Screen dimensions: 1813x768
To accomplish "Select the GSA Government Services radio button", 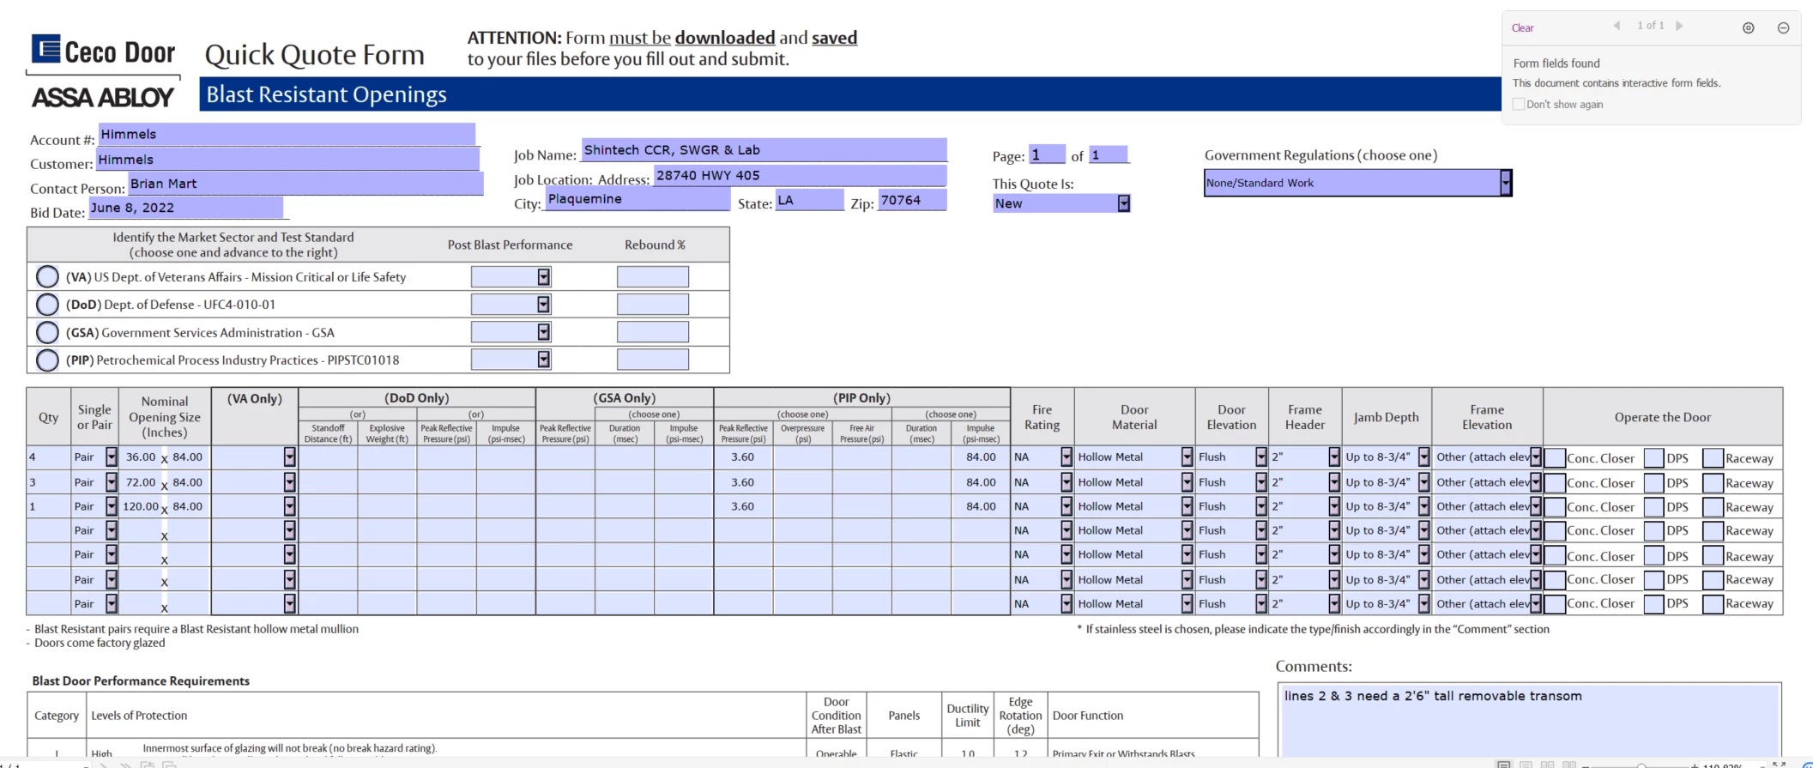I will 48,332.
